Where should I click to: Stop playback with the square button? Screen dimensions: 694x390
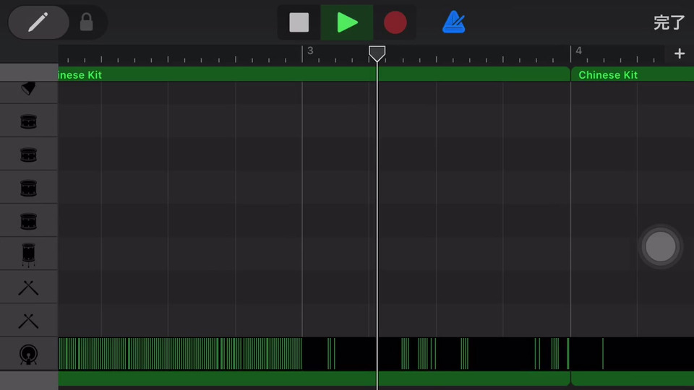click(299, 22)
